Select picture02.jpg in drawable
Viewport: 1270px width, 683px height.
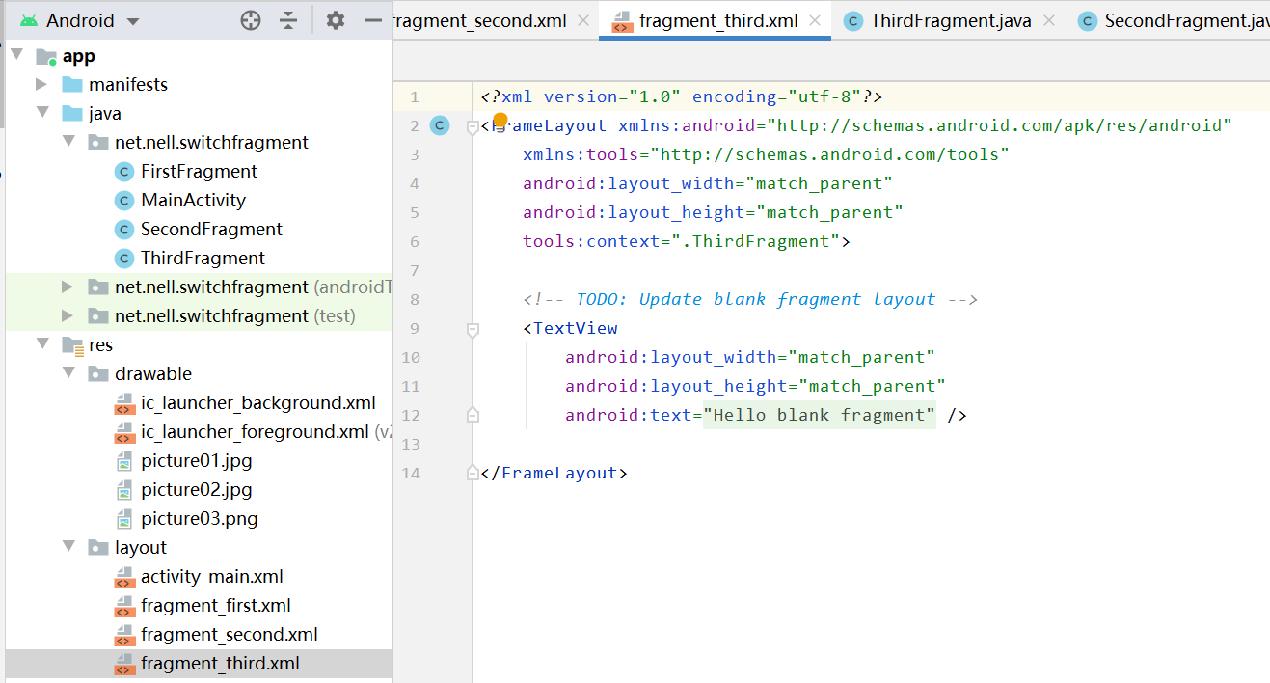pyautogui.click(x=196, y=490)
